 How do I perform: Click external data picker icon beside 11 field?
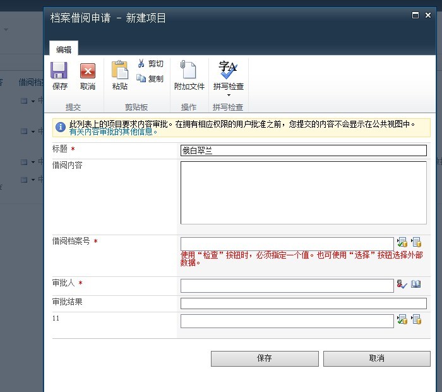point(416,319)
